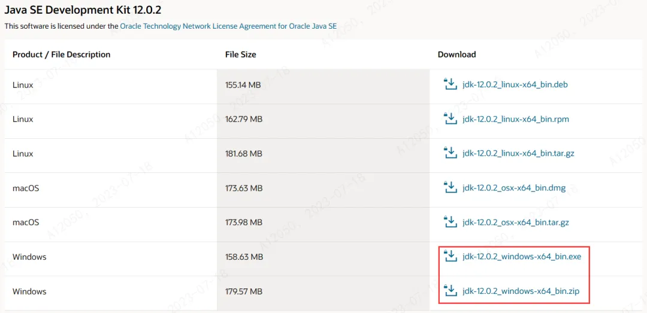Click download icon for osx-x64_bin.dmg

tap(450, 188)
